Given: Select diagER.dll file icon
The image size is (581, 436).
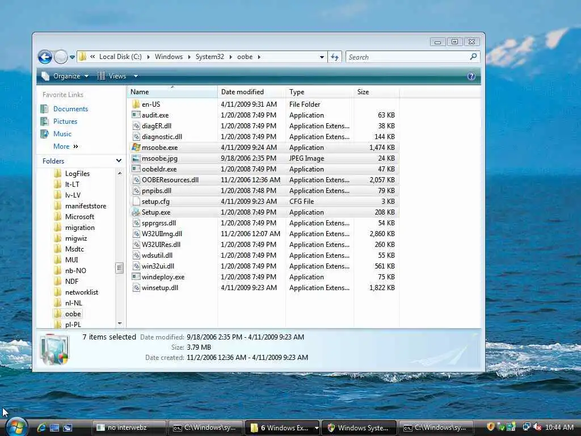Looking at the screenshot, I should pos(136,125).
